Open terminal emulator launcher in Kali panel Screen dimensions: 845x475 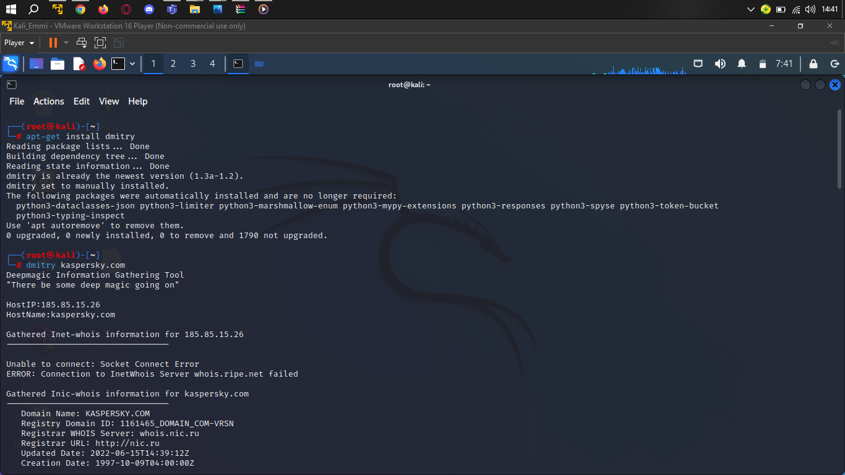point(118,64)
